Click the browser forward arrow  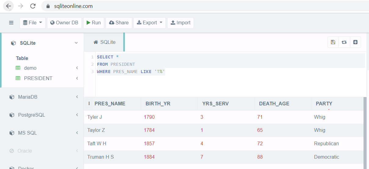point(20,6)
